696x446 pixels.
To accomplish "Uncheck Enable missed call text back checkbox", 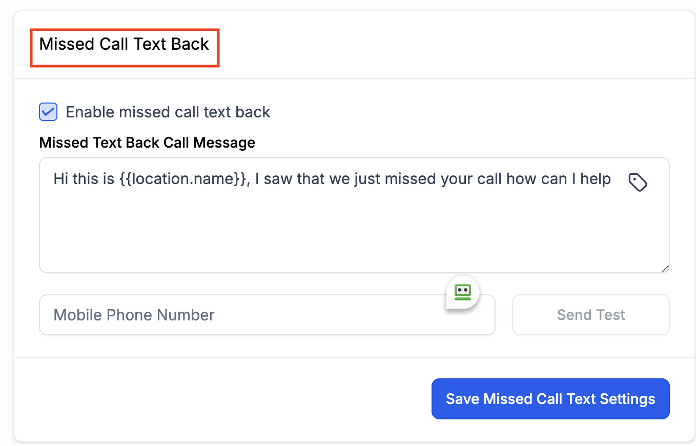I will [48, 112].
